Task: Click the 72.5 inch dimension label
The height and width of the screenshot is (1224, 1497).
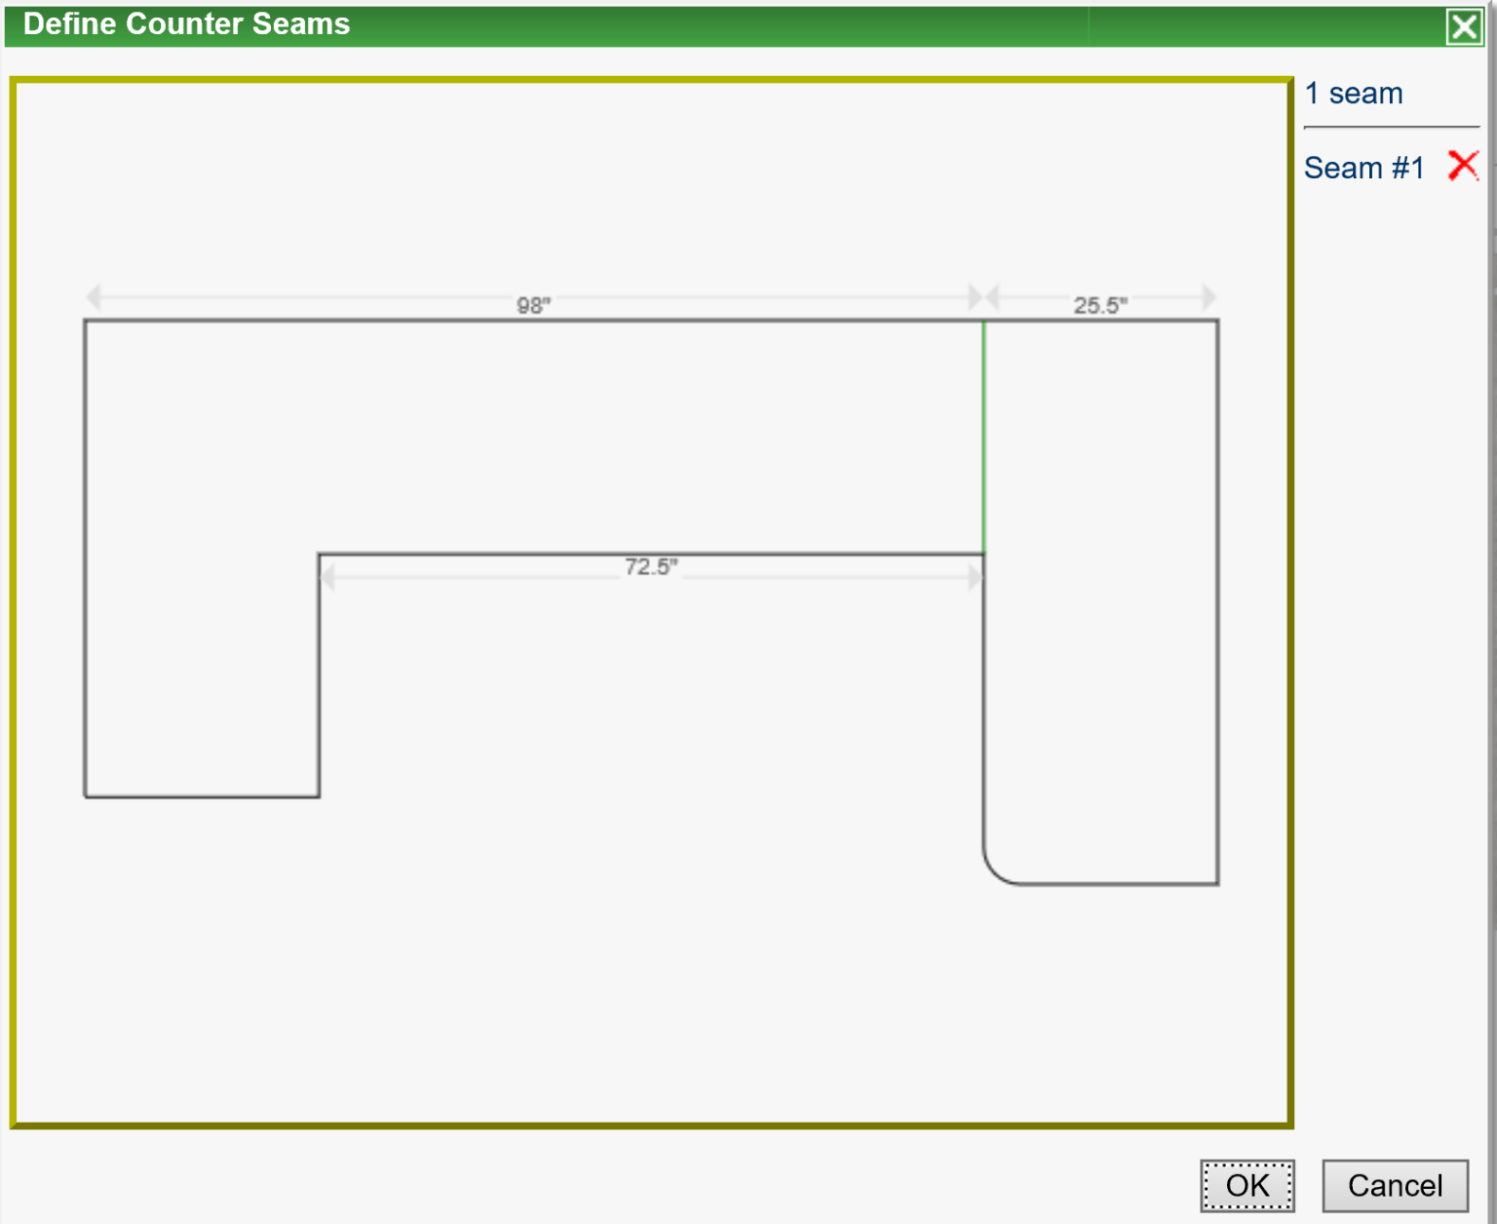Action: pyautogui.click(x=653, y=565)
